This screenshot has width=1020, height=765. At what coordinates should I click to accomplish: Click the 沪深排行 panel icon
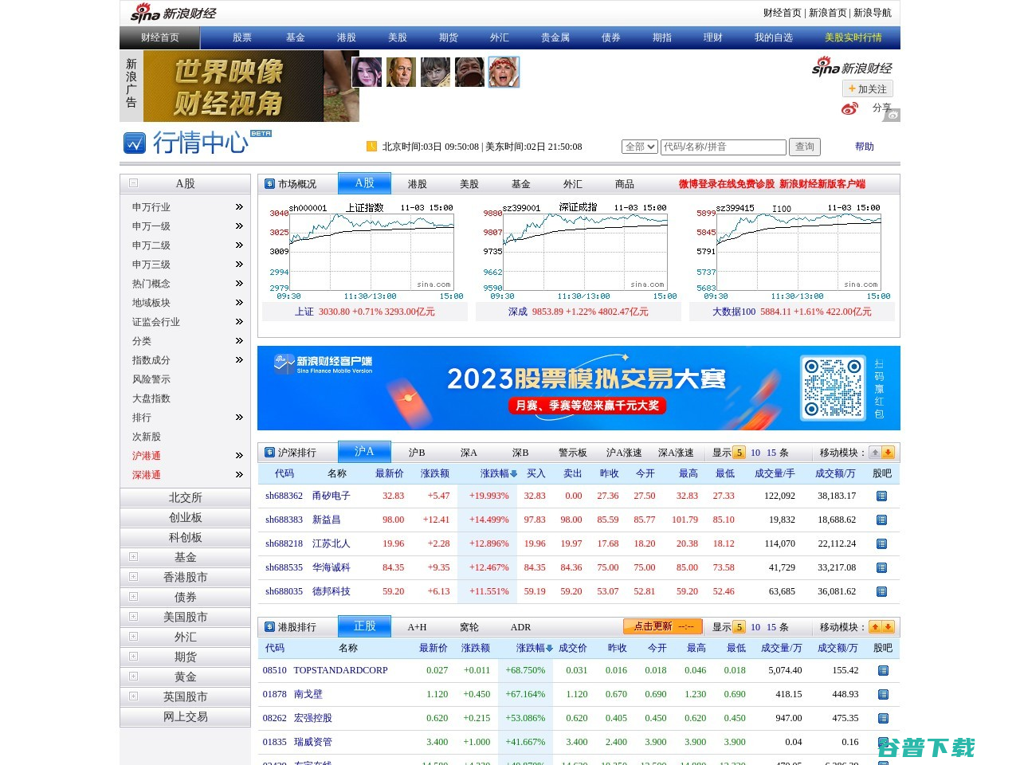(x=269, y=453)
